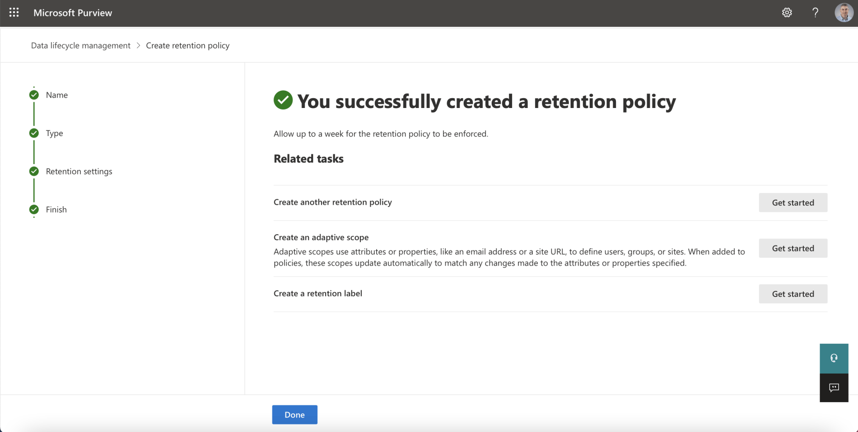Open the feedback chat icon
Viewport: 858px width, 432px height.
834,388
